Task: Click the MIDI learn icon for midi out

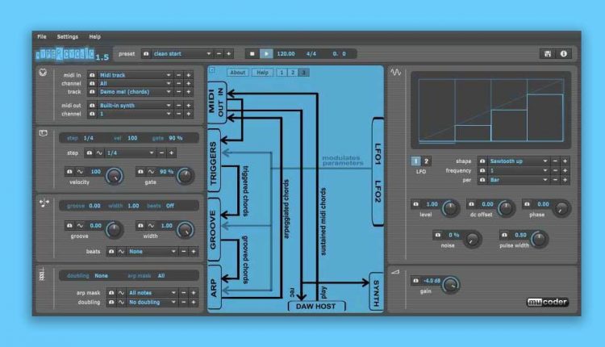Action: (92, 105)
